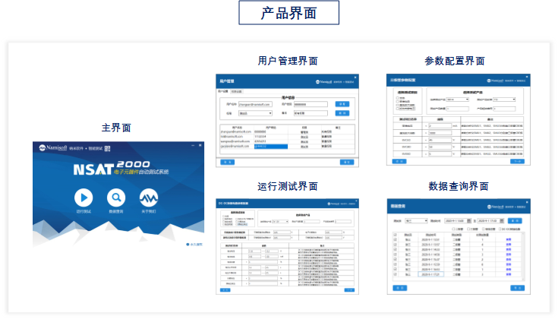The height and width of the screenshot is (319, 558).
Task: Close the run test window
Action: pyautogui.click(x=356, y=201)
